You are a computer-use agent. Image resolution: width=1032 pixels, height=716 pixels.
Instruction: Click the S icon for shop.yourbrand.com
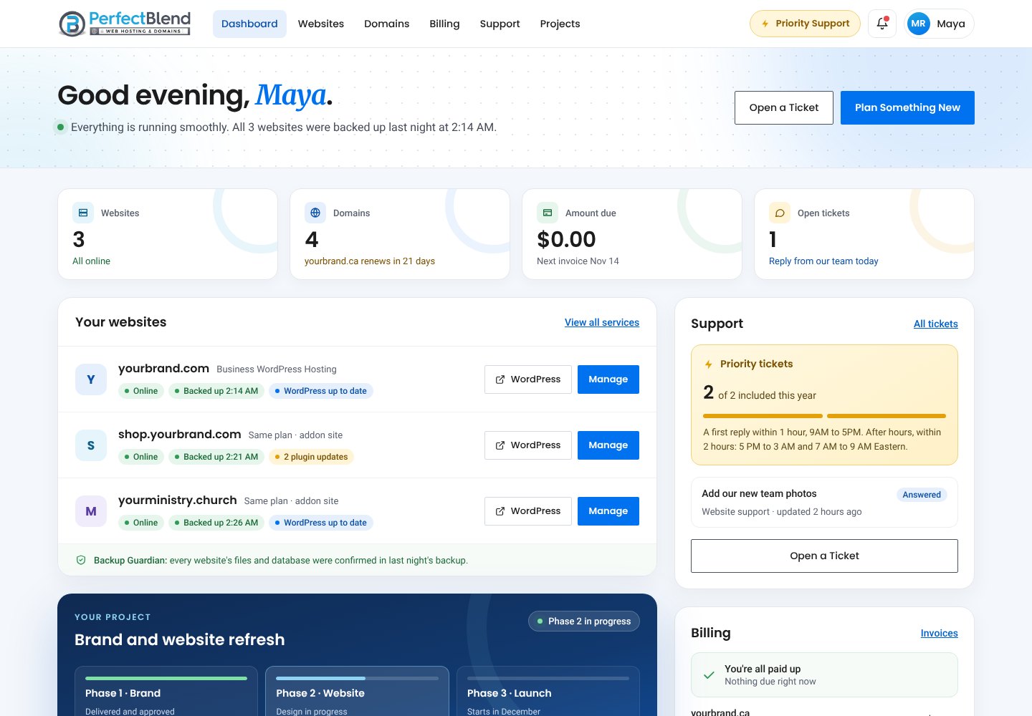pyautogui.click(x=91, y=445)
